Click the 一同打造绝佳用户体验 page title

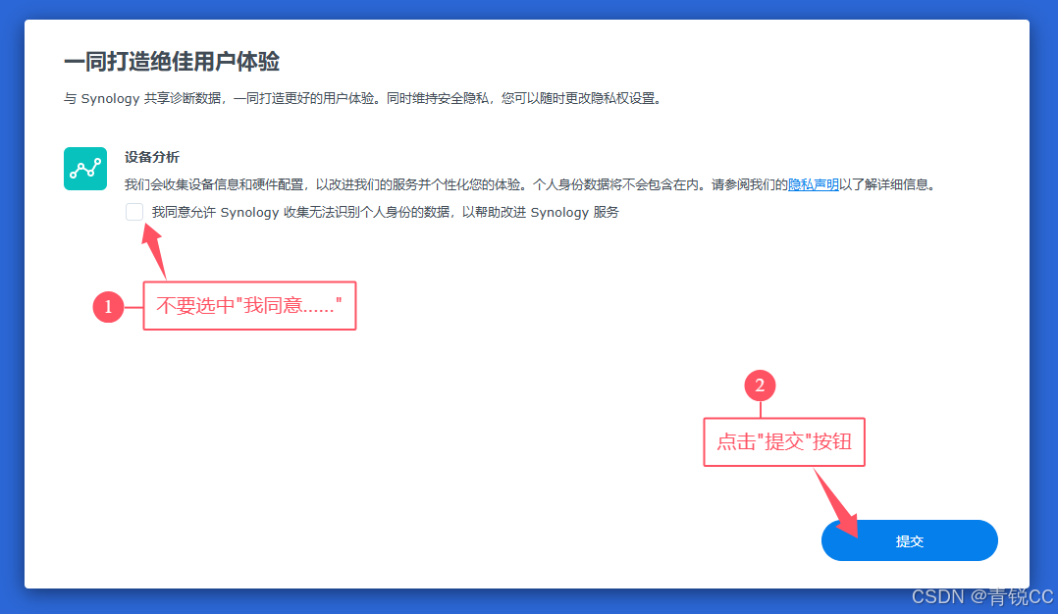172,62
